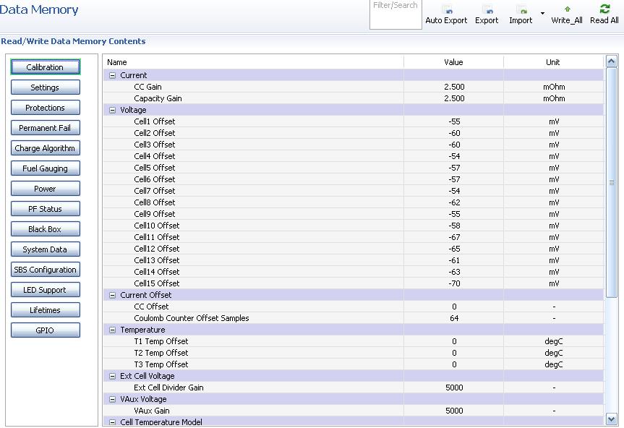Select the CC Gain value cell
Screen dimensions: 624x428
point(454,87)
